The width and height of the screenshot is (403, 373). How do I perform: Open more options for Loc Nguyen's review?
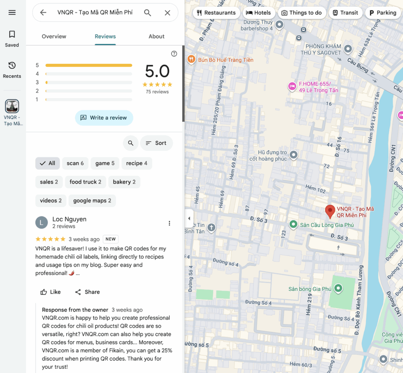169,223
